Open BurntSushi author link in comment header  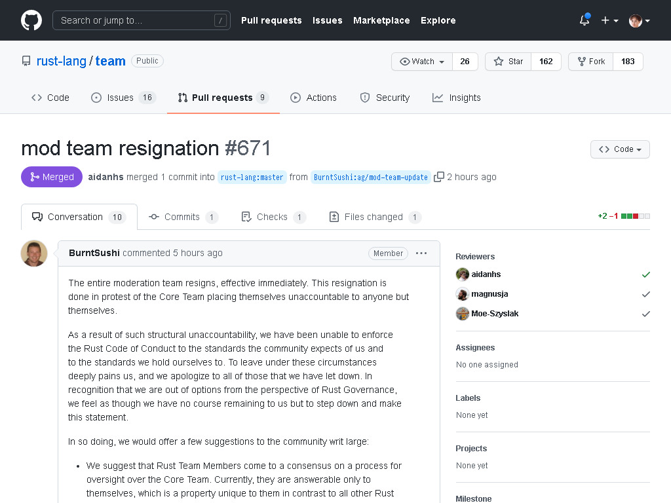click(94, 253)
